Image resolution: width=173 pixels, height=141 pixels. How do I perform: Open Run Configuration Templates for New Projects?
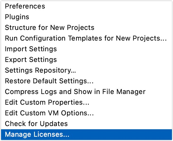pos(86,38)
